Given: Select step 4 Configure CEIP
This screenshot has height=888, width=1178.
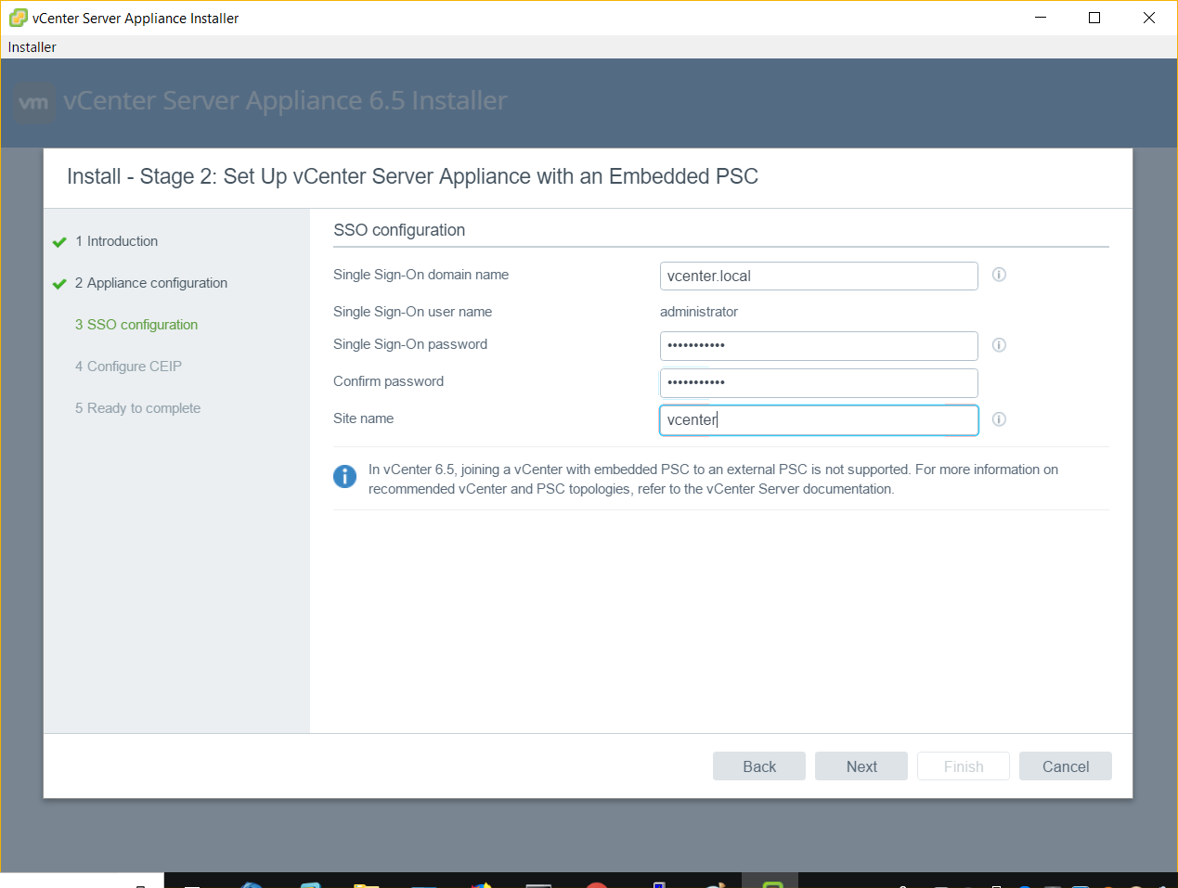Looking at the screenshot, I should 128,367.
